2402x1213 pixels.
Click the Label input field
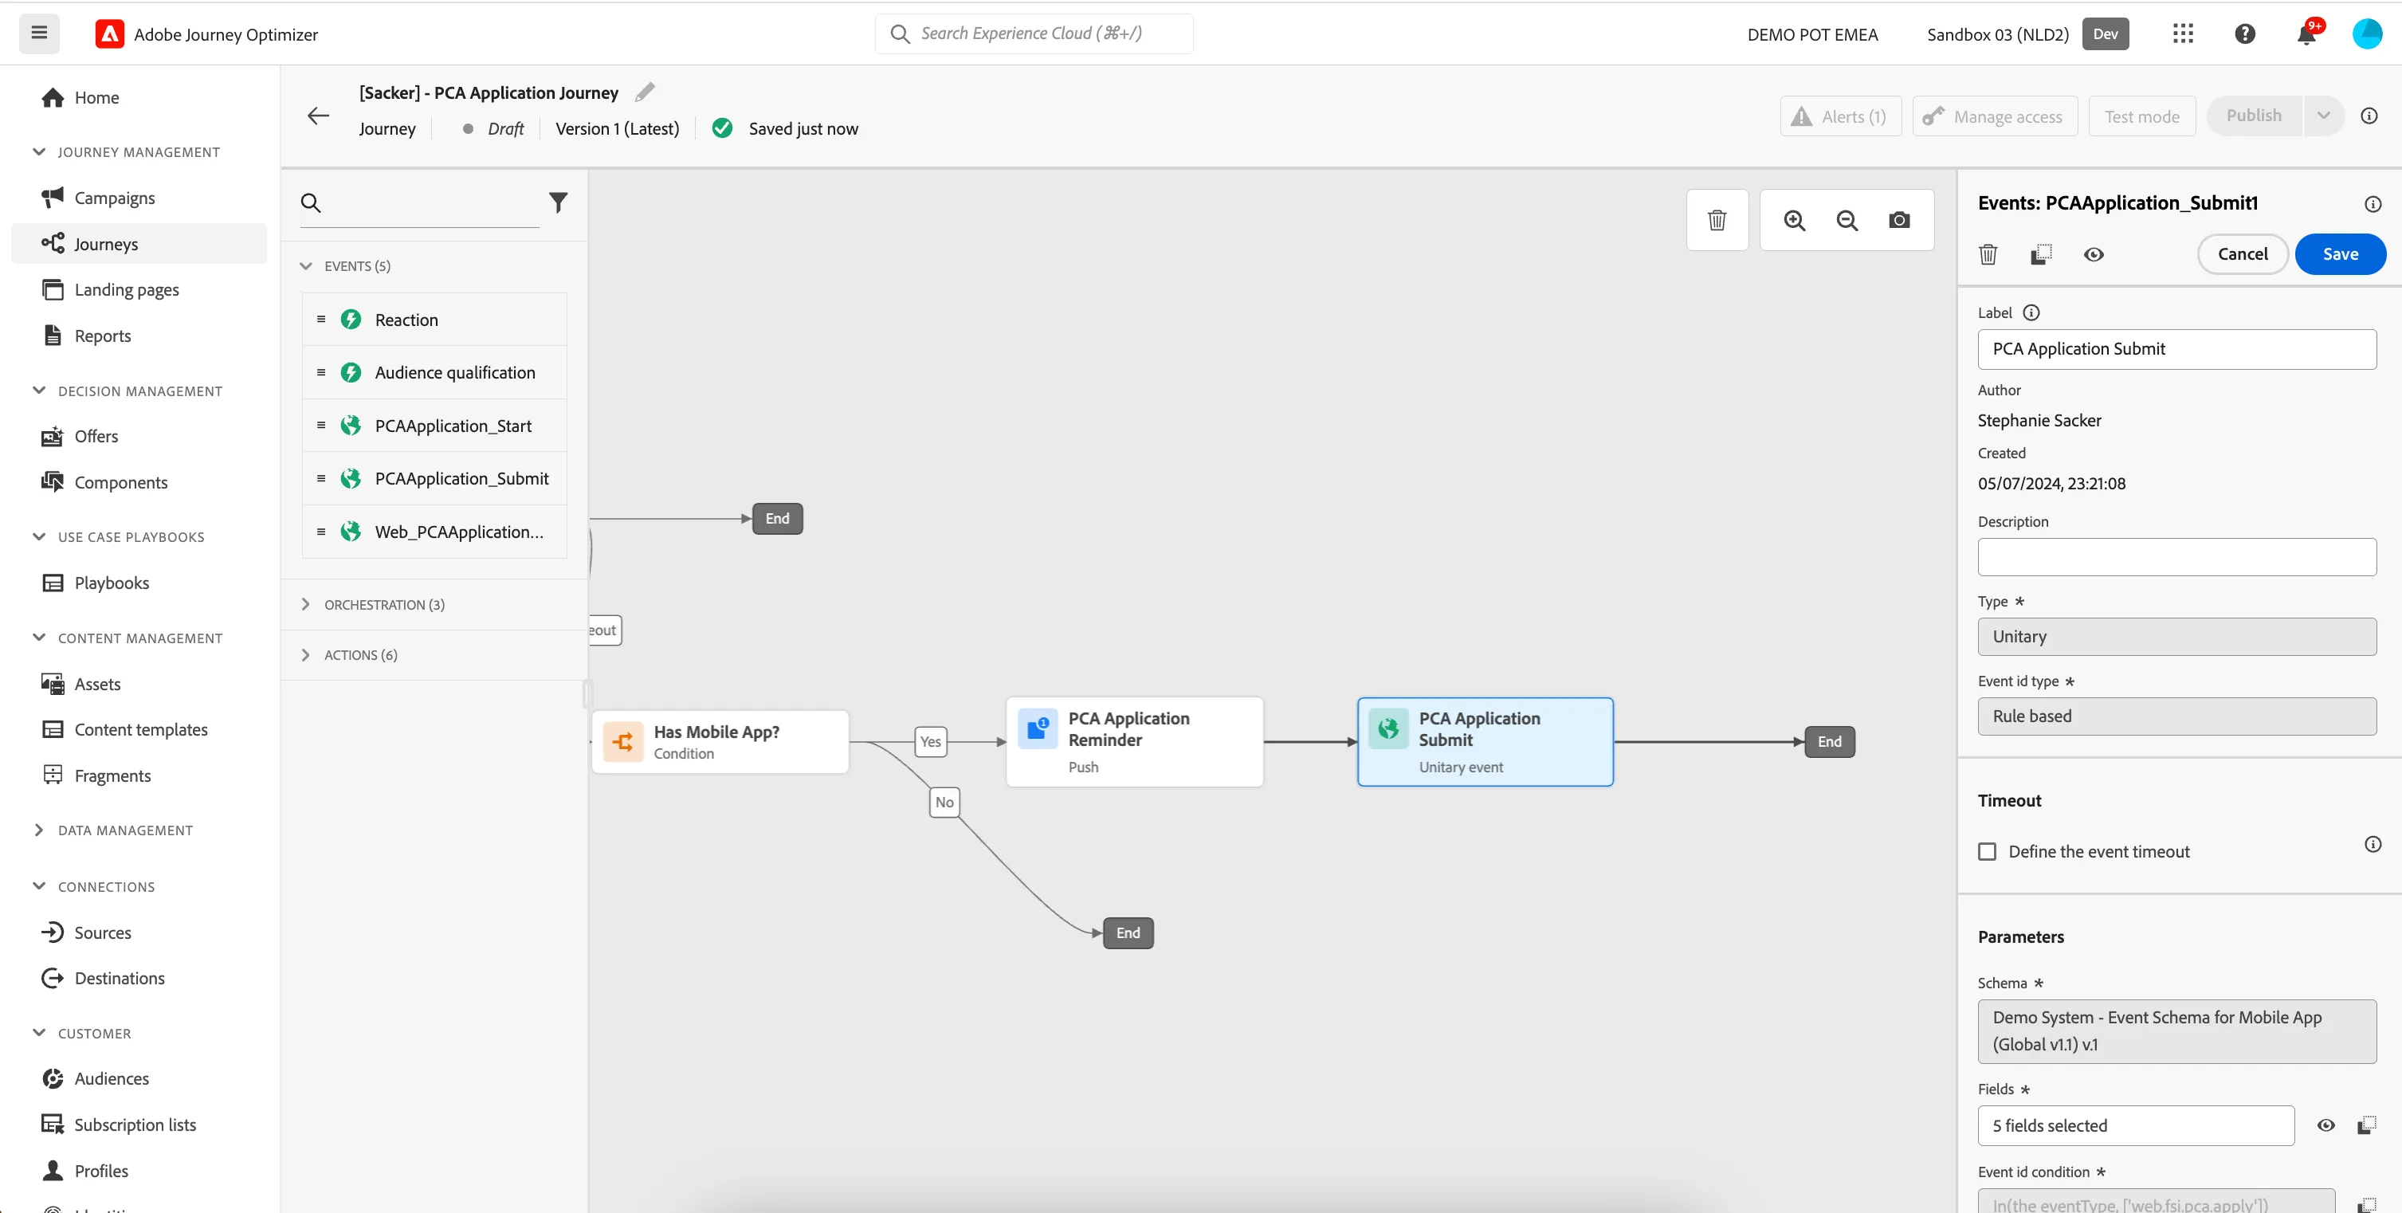[x=2176, y=349]
